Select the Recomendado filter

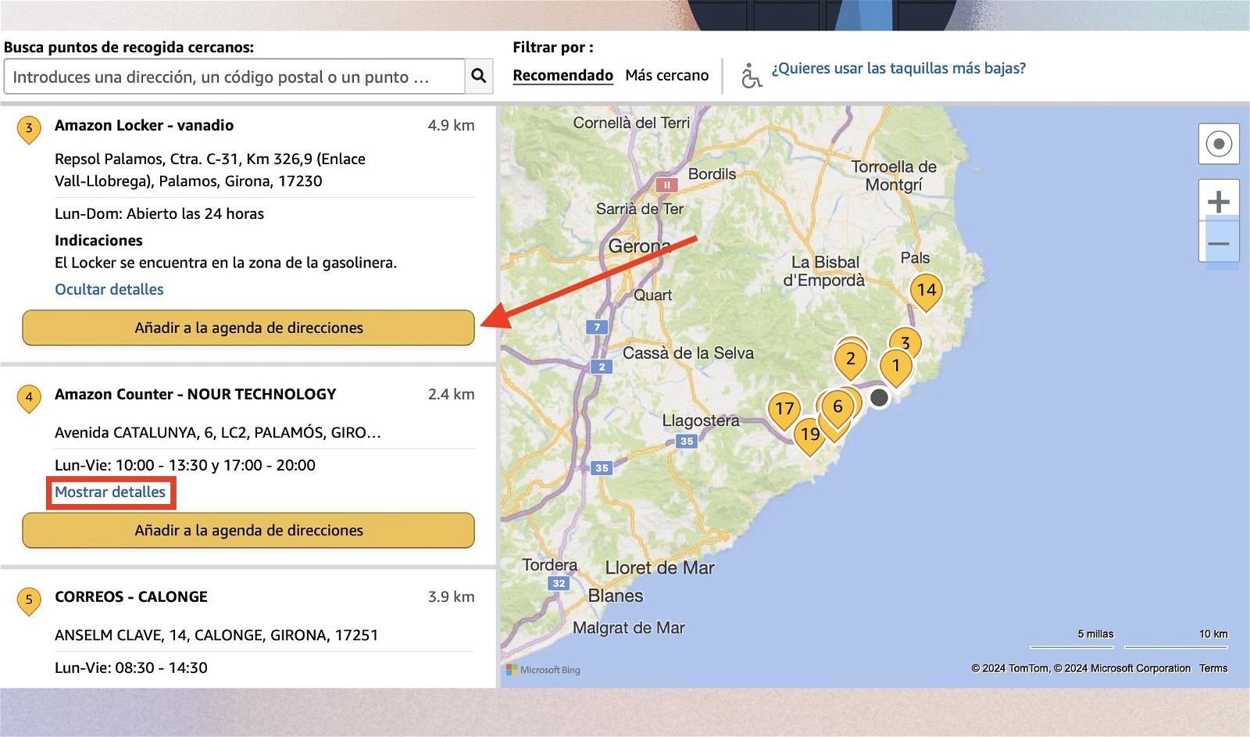(562, 75)
